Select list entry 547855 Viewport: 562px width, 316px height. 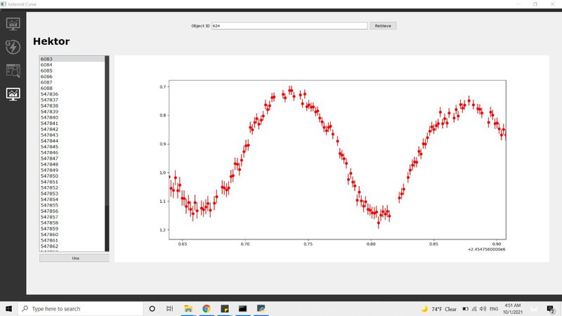[x=72, y=205]
